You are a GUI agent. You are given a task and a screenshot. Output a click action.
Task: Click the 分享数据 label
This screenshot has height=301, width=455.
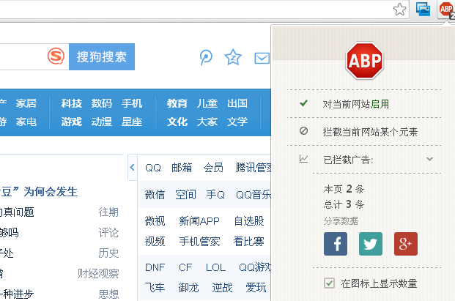point(341,221)
